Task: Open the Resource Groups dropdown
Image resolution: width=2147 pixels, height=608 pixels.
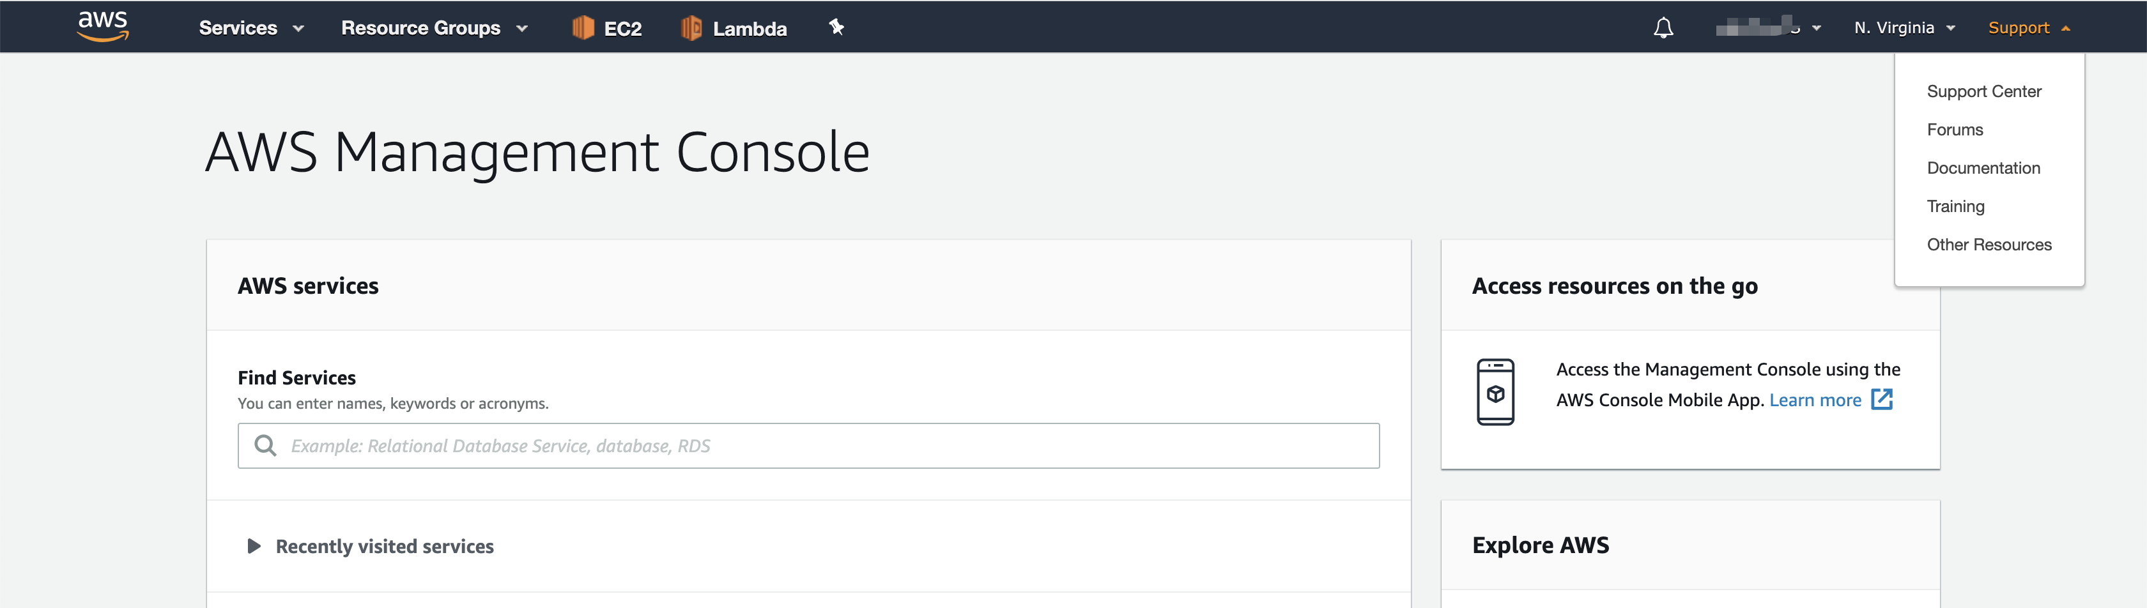Action: click(433, 28)
